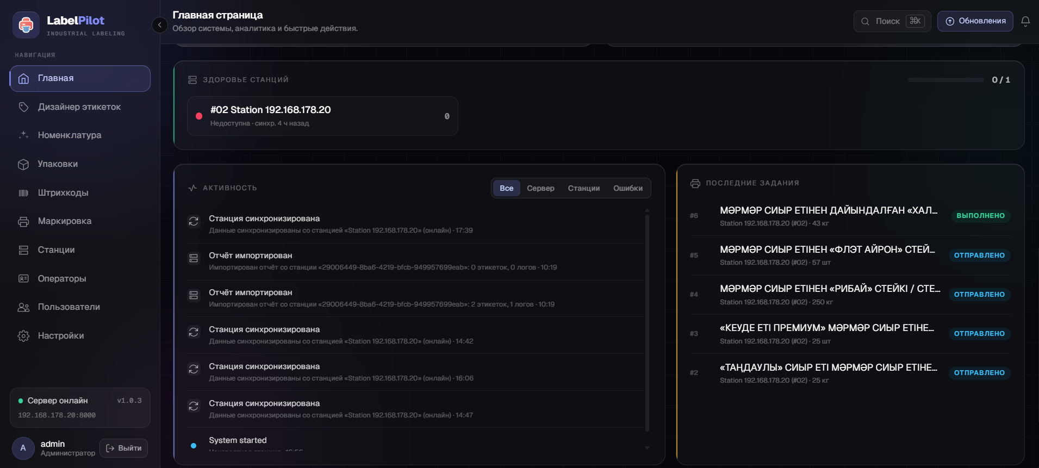This screenshot has width=1039, height=468.
Task: Click the report icon of the 0 этикеток entry
Action: [194, 258]
